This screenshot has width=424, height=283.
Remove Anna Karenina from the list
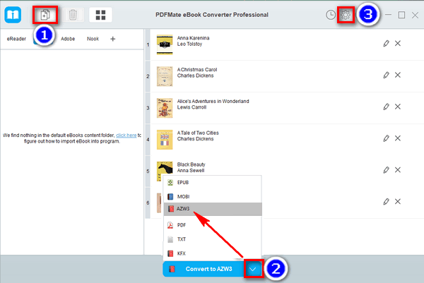coord(397,43)
